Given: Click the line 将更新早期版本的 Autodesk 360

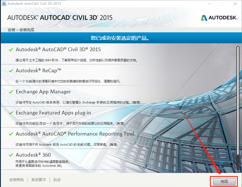Looking at the screenshot, I should (x=39, y=166).
